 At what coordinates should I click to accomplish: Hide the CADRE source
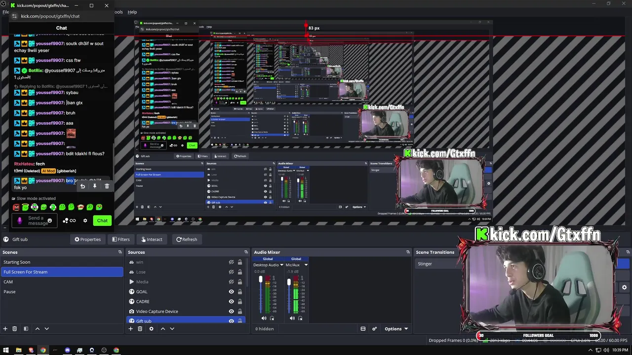click(x=231, y=302)
